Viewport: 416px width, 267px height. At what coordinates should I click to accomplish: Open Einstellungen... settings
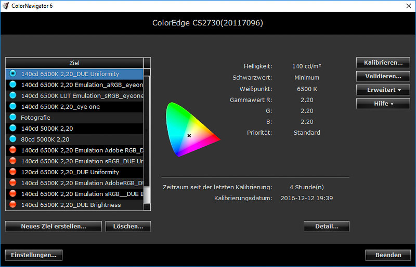click(x=34, y=255)
